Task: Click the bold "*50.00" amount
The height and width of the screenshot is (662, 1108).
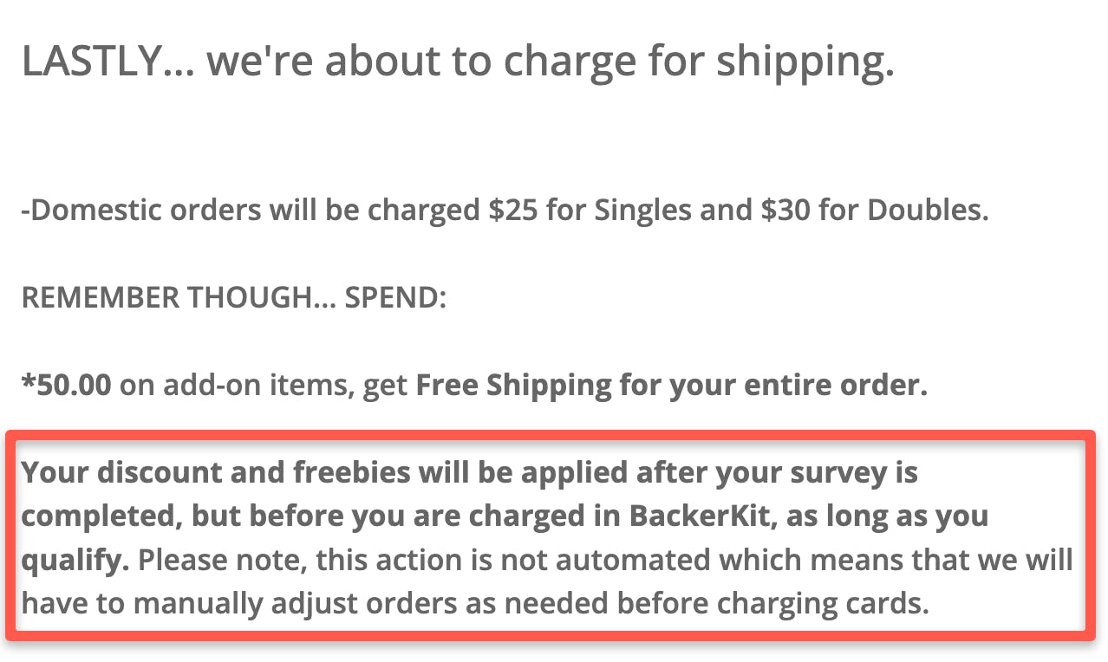Action: (66, 385)
